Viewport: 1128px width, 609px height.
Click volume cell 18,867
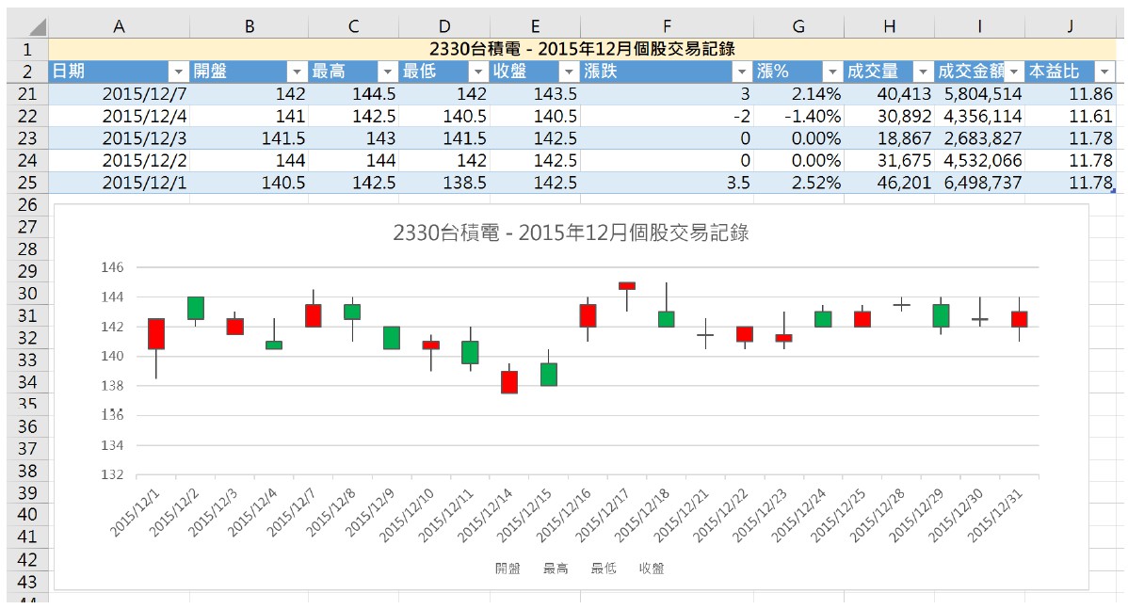click(x=889, y=138)
